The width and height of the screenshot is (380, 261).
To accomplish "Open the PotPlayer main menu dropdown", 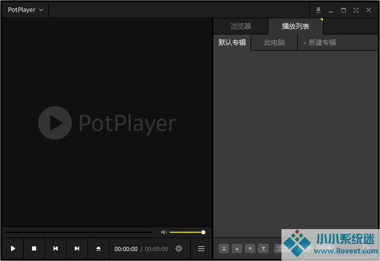I will pyautogui.click(x=25, y=10).
